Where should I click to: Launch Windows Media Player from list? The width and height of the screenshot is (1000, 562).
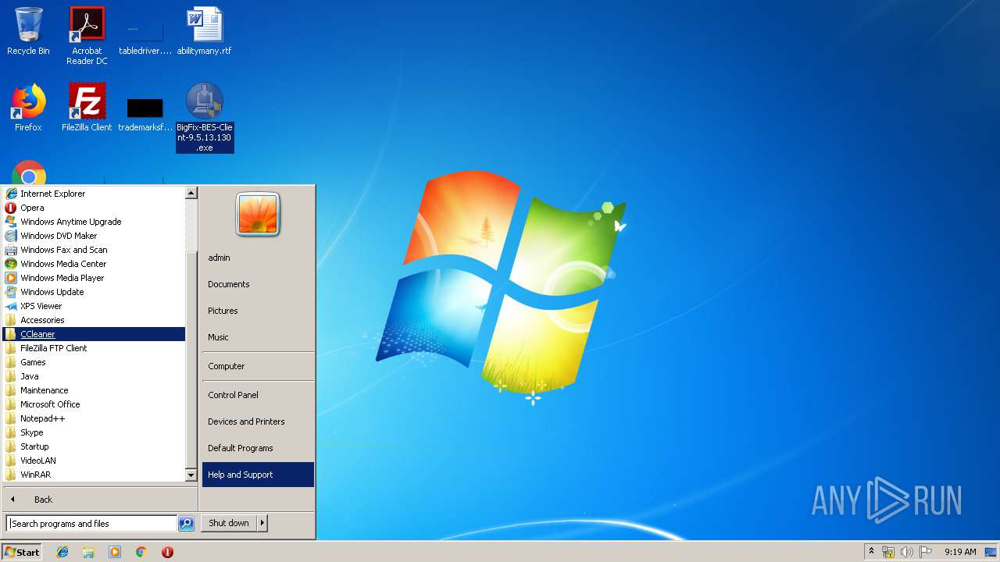pyautogui.click(x=94, y=278)
